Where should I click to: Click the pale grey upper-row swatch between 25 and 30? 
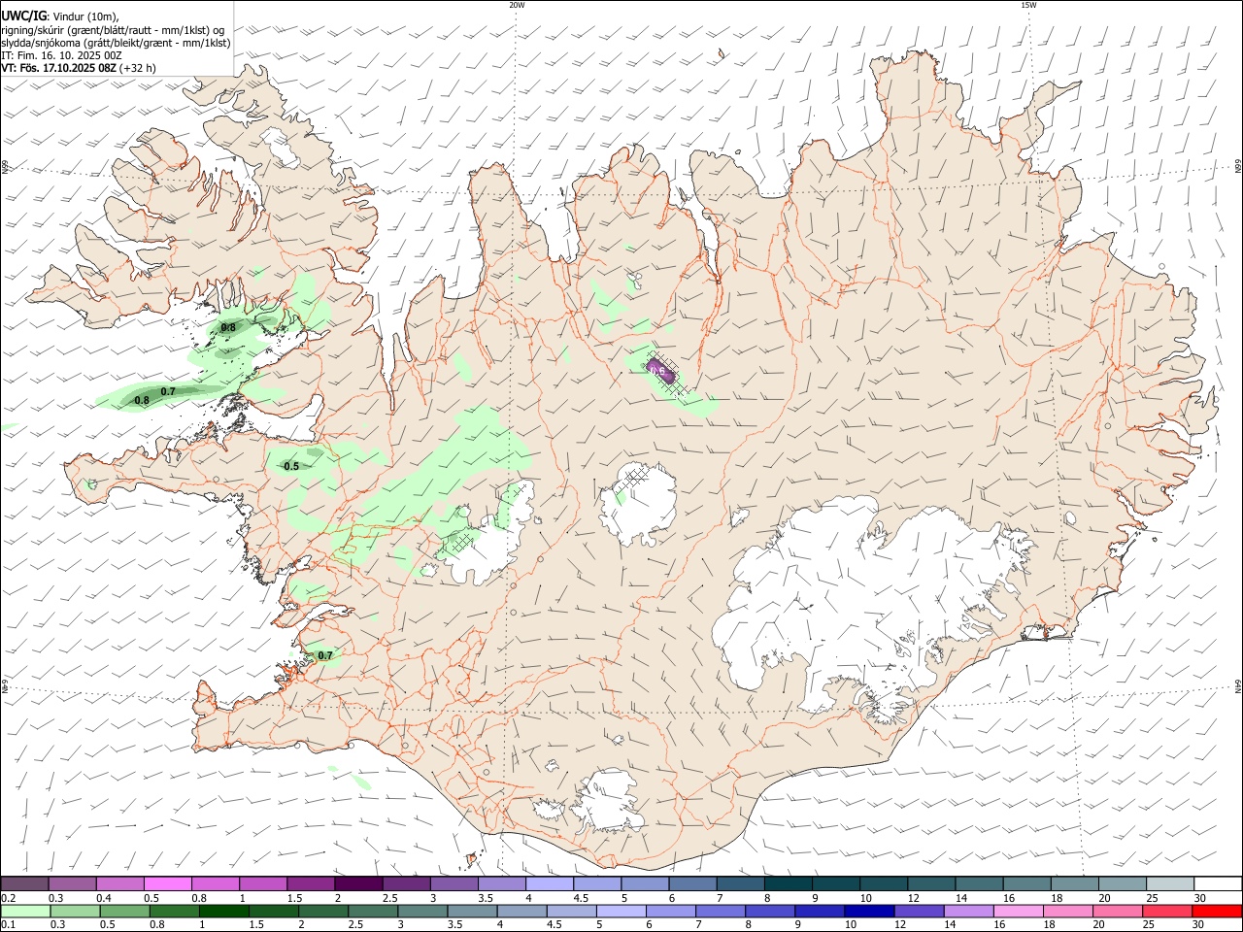coord(1170,883)
